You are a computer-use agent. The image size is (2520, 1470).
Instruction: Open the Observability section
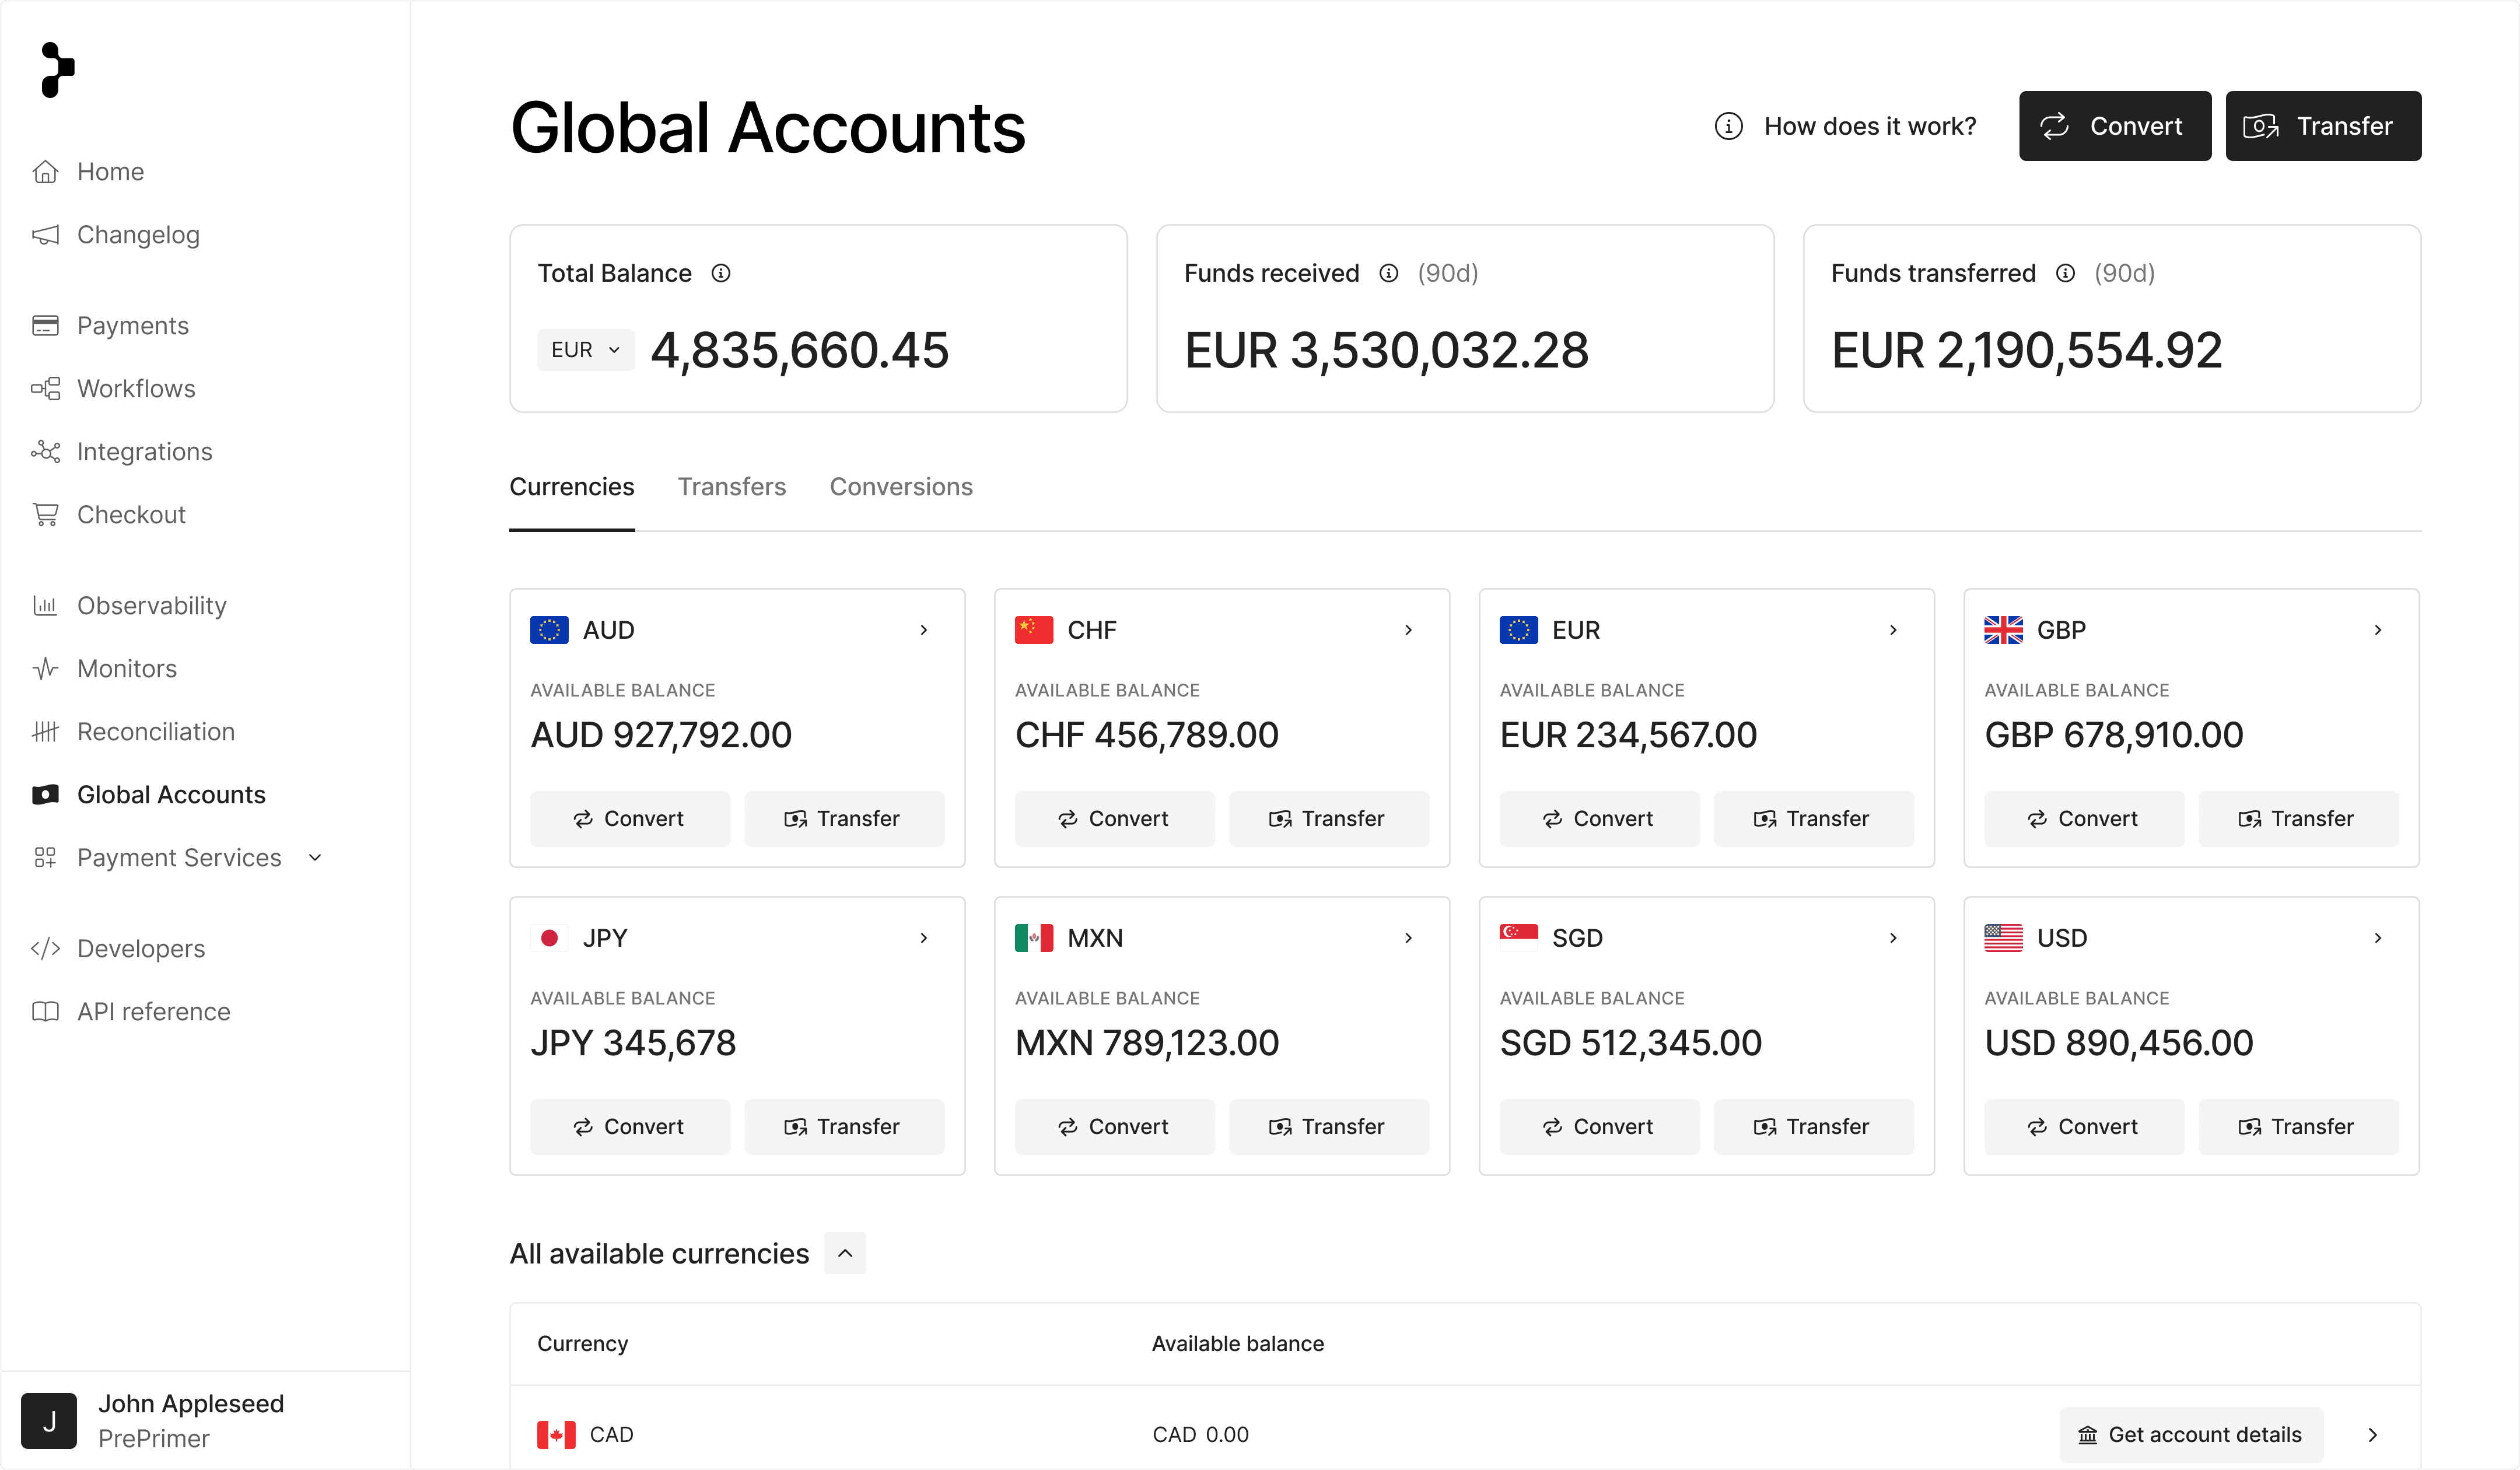point(151,605)
